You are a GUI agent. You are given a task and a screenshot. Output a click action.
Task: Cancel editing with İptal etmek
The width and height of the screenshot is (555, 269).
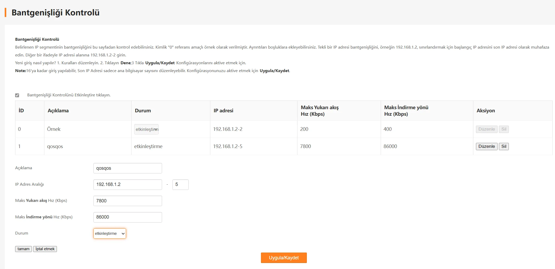[x=45, y=249]
